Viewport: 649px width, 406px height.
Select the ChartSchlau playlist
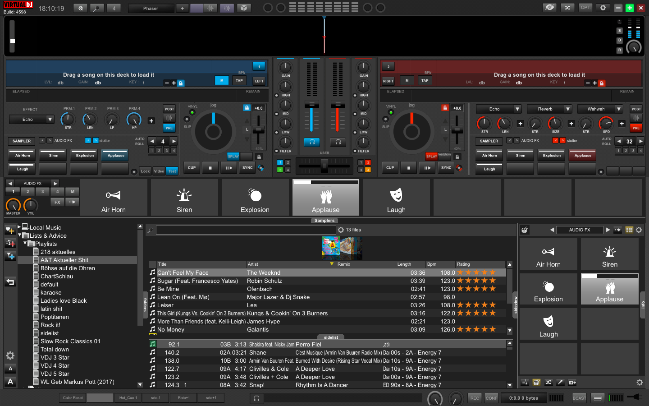[57, 276]
